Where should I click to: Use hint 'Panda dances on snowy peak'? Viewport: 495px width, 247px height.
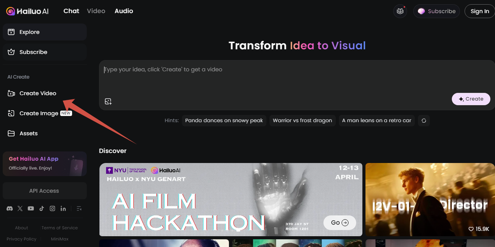[224, 121]
